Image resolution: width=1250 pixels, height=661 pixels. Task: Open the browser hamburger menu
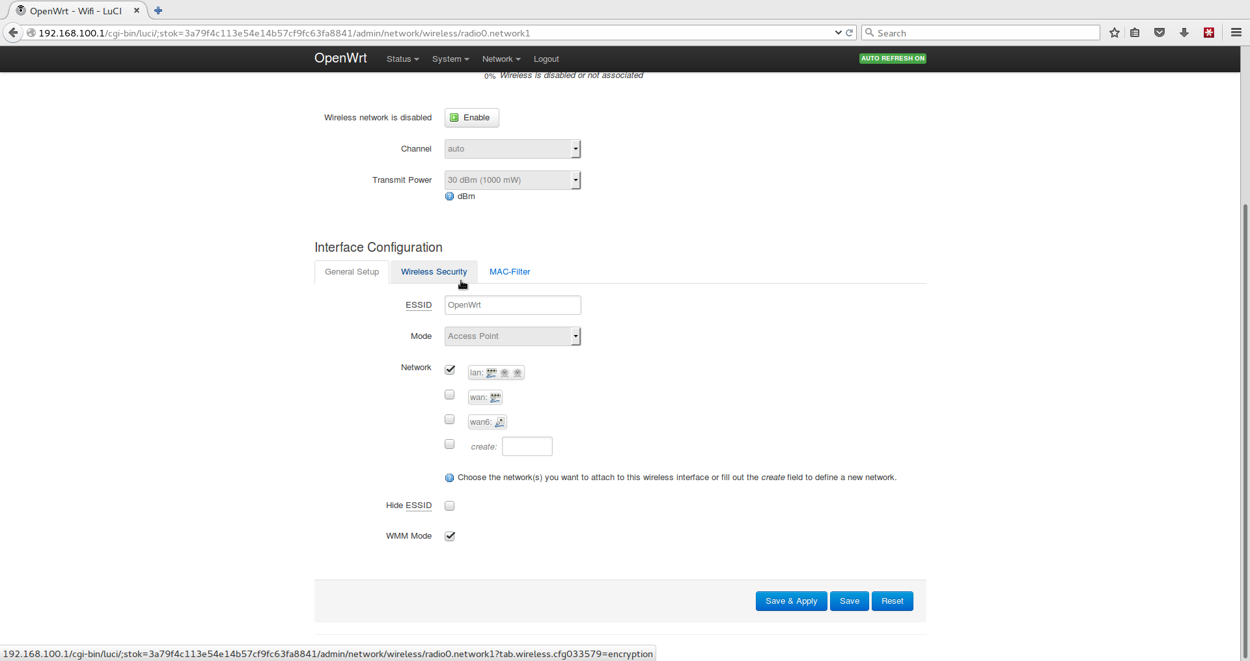click(1236, 33)
